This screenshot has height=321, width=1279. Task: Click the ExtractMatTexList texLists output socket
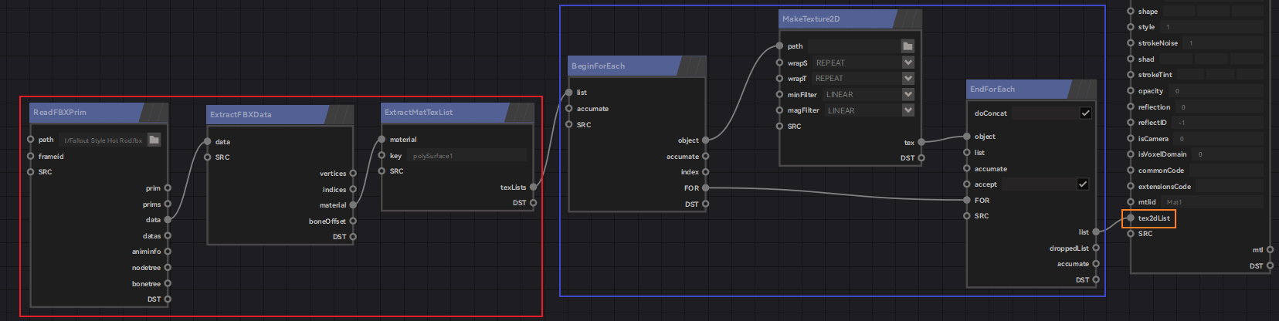point(533,187)
